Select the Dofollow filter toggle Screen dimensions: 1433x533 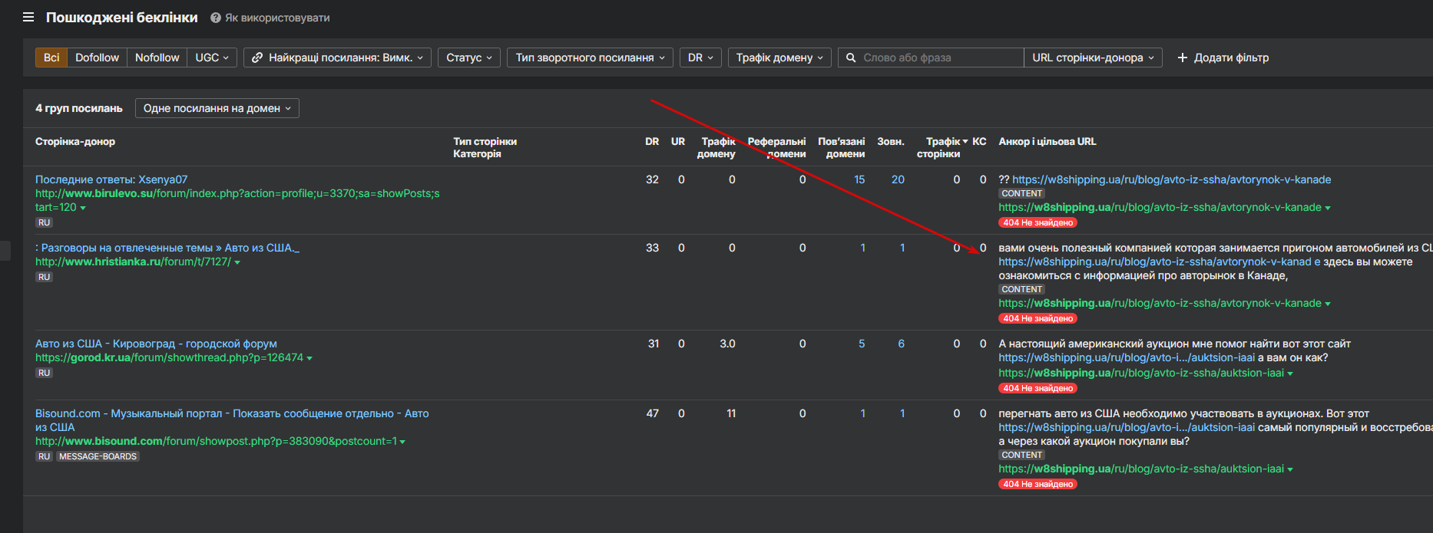tap(97, 58)
